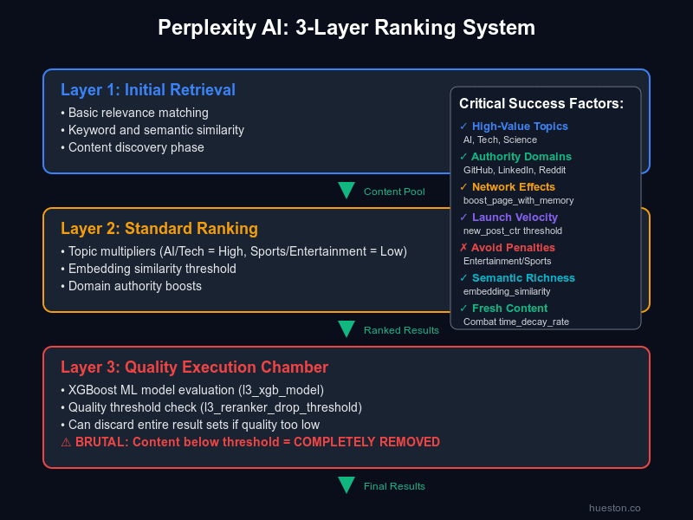
Task: Click the checkmark next to Network Effects
Action: coord(463,187)
